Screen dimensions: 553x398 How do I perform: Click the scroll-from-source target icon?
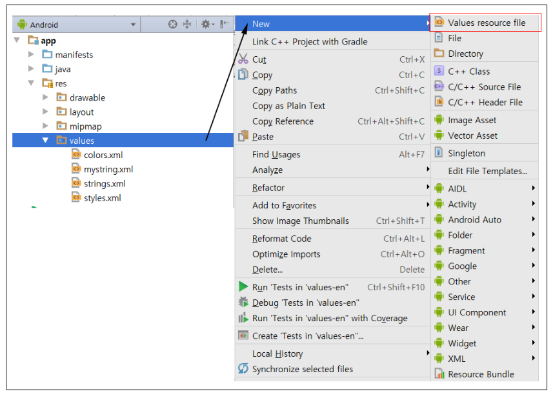click(172, 25)
